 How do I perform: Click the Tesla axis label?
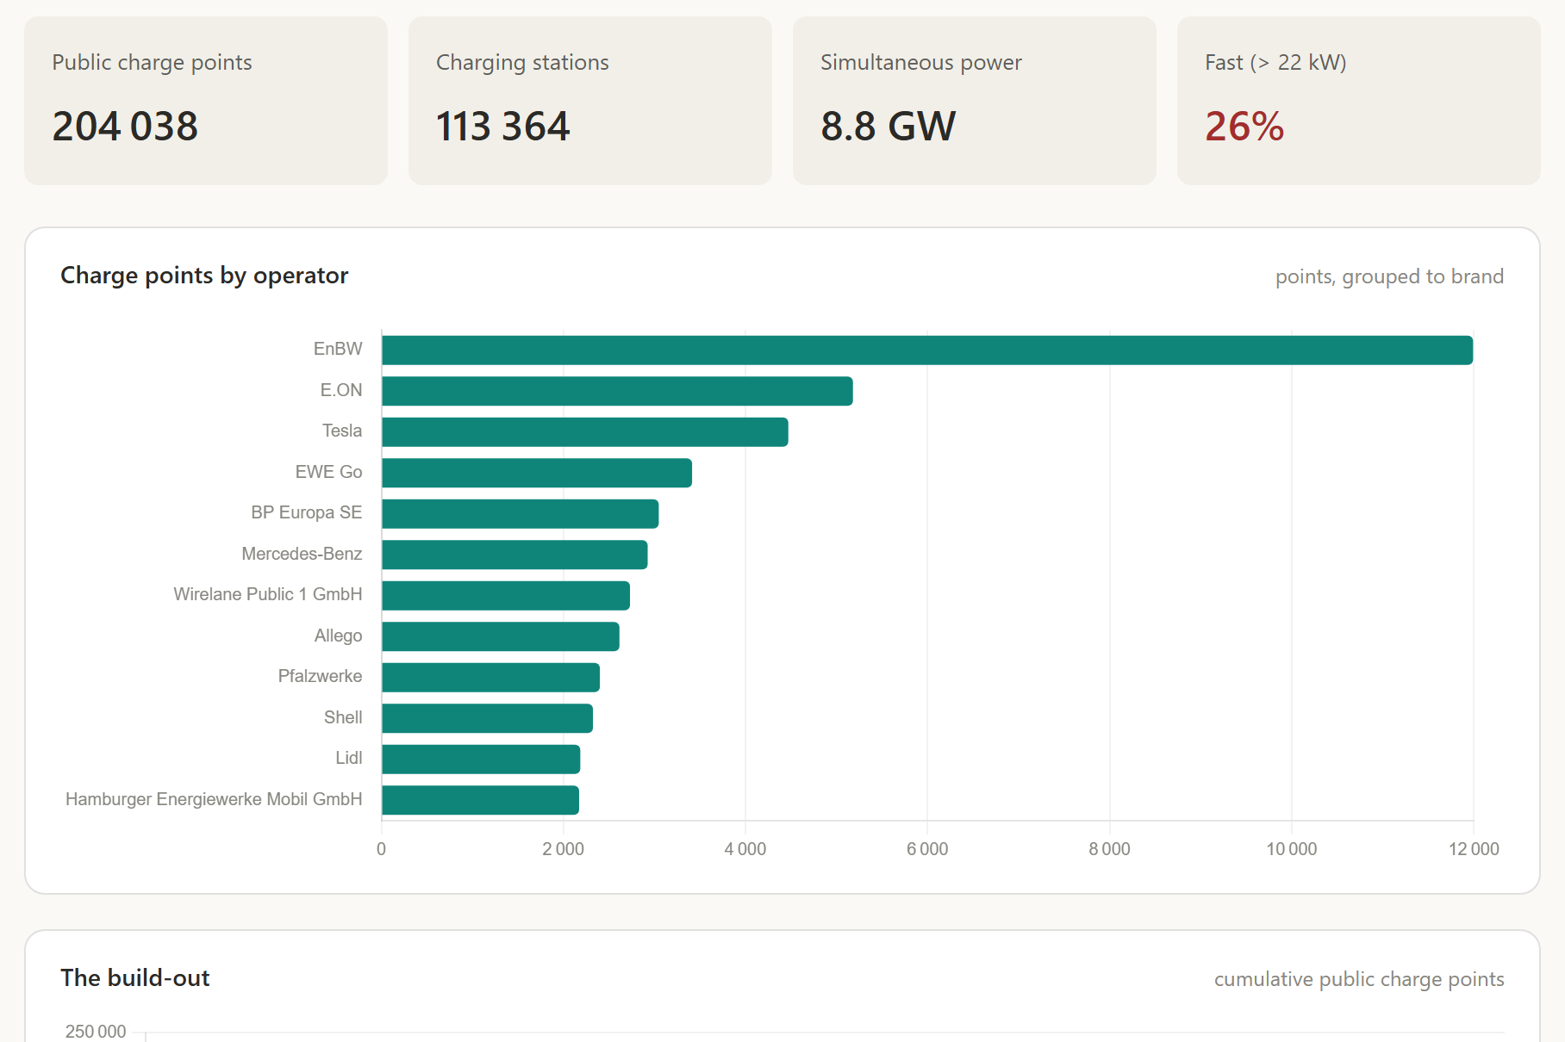pyautogui.click(x=342, y=431)
